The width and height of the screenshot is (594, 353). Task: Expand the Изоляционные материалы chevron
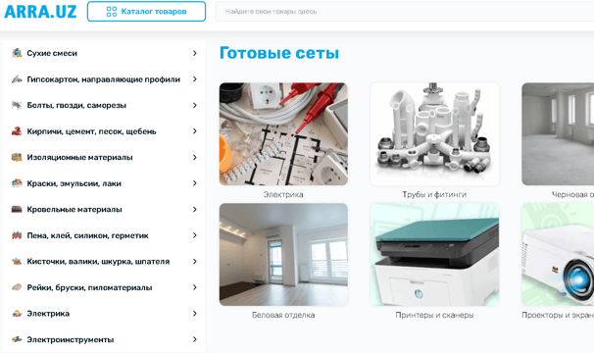pyautogui.click(x=195, y=157)
